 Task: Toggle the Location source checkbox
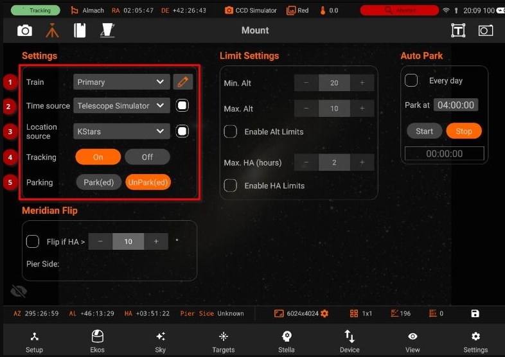pos(182,131)
